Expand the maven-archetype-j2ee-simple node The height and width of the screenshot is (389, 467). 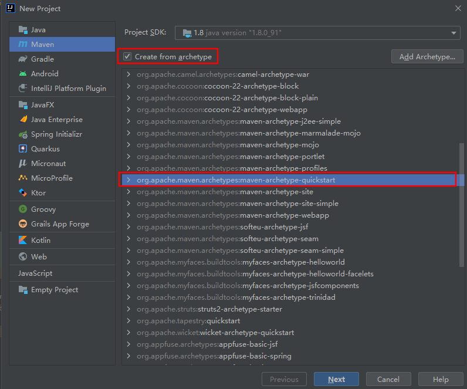[128, 121]
